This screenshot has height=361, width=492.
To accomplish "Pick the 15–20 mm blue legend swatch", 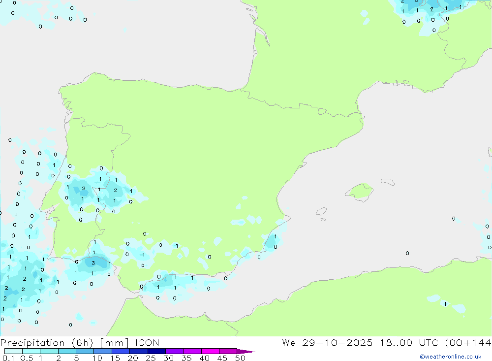I will (121, 351).
